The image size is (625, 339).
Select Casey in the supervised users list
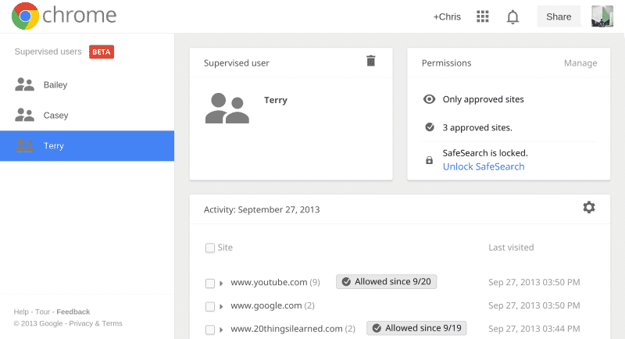click(55, 116)
